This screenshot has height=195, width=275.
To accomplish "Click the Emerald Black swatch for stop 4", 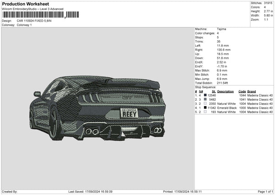I will pos(205,108).
